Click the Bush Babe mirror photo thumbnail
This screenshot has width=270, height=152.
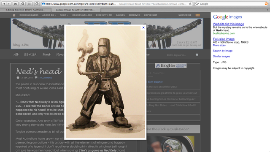pos(170,144)
